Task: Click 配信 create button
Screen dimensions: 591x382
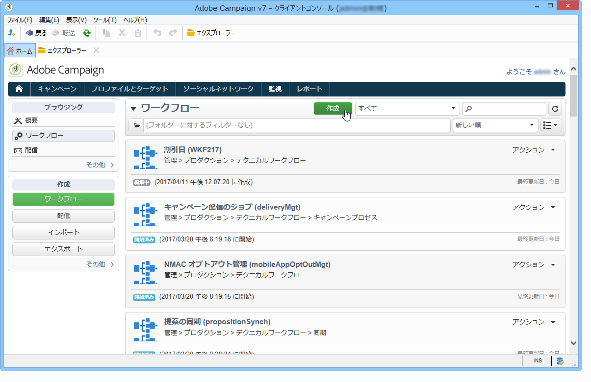Action: tap(63, 216)
